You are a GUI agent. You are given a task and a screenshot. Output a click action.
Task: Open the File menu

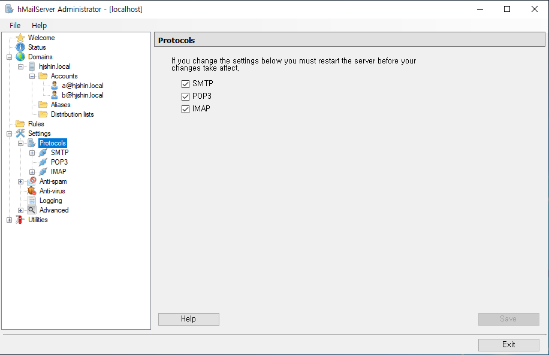(x=15, y=25)
